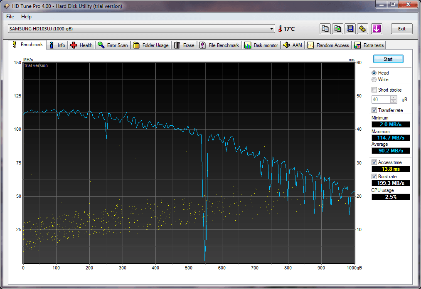The image size is (421, 289).
Task: Click the Exit button
Action: tap(401, 29)
